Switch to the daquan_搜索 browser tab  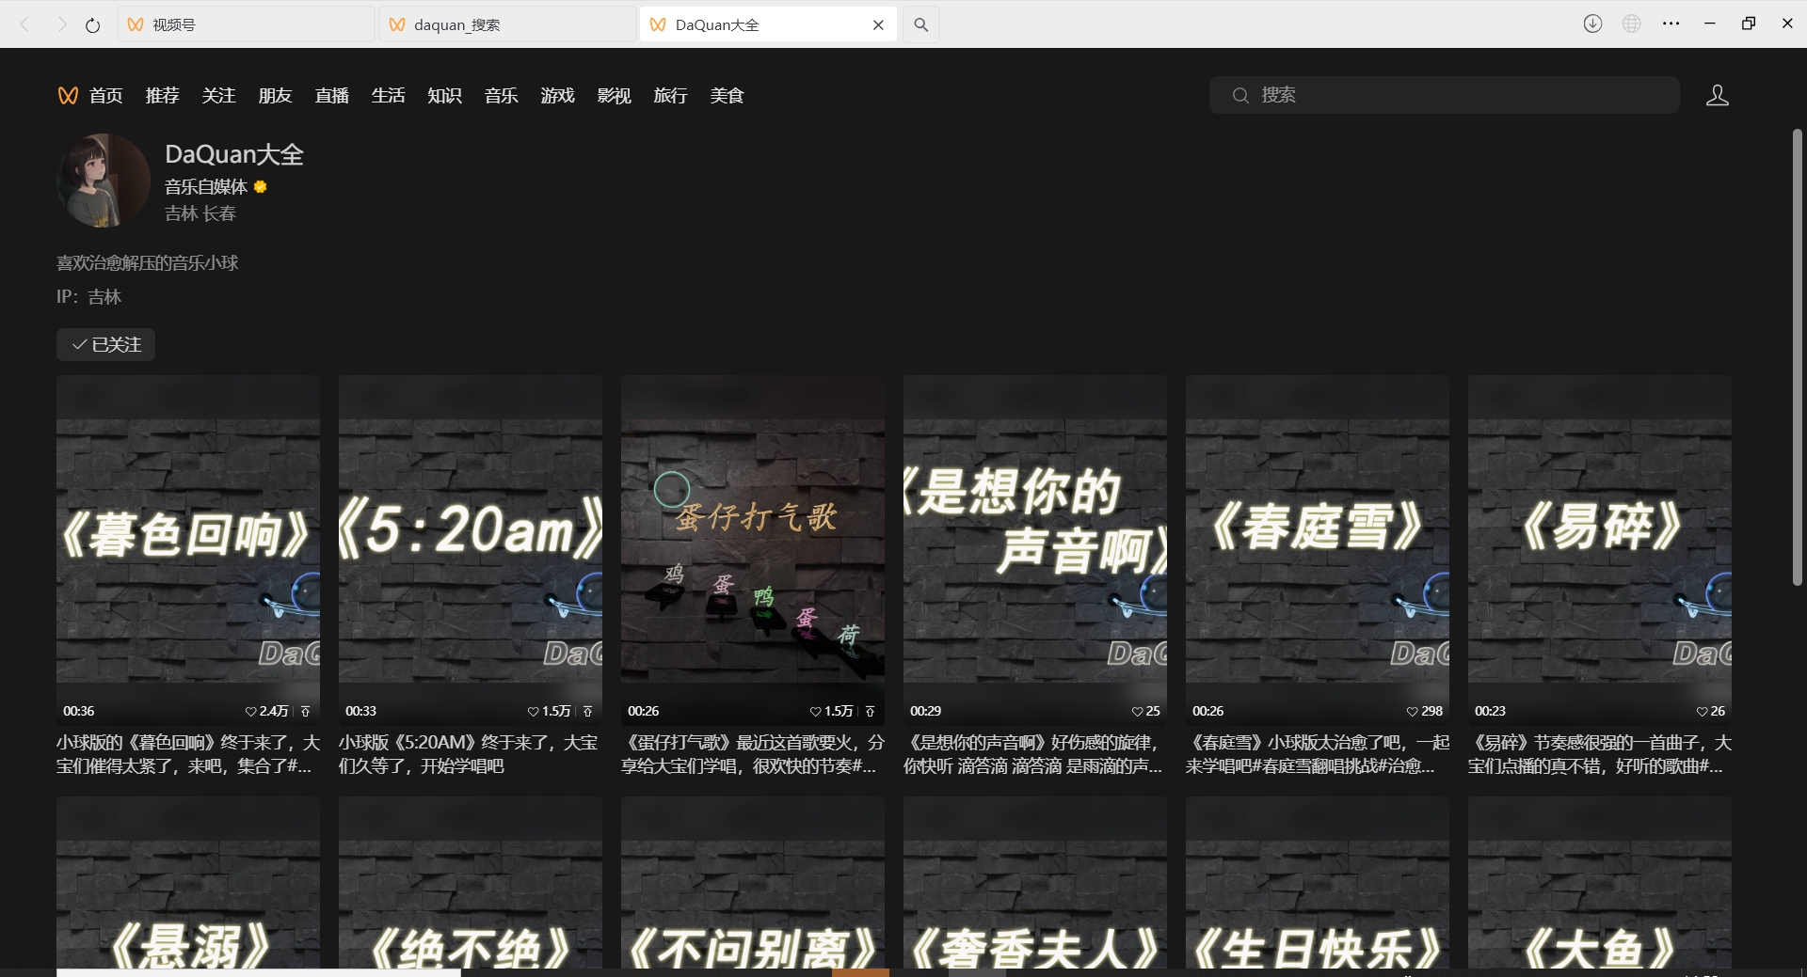pos(505,24)
